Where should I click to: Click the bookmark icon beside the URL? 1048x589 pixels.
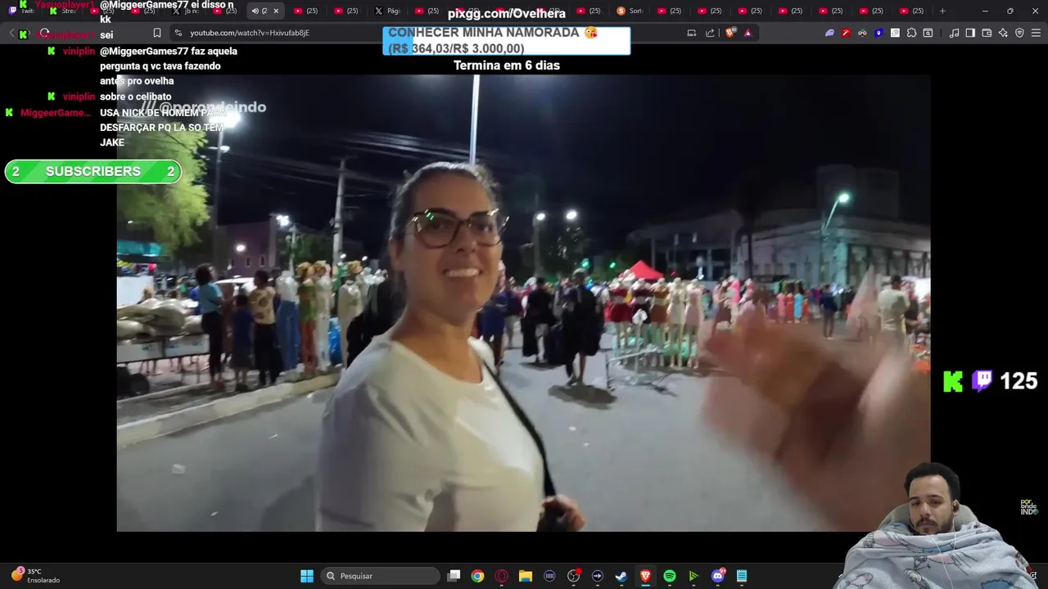(x=156, y=33)
